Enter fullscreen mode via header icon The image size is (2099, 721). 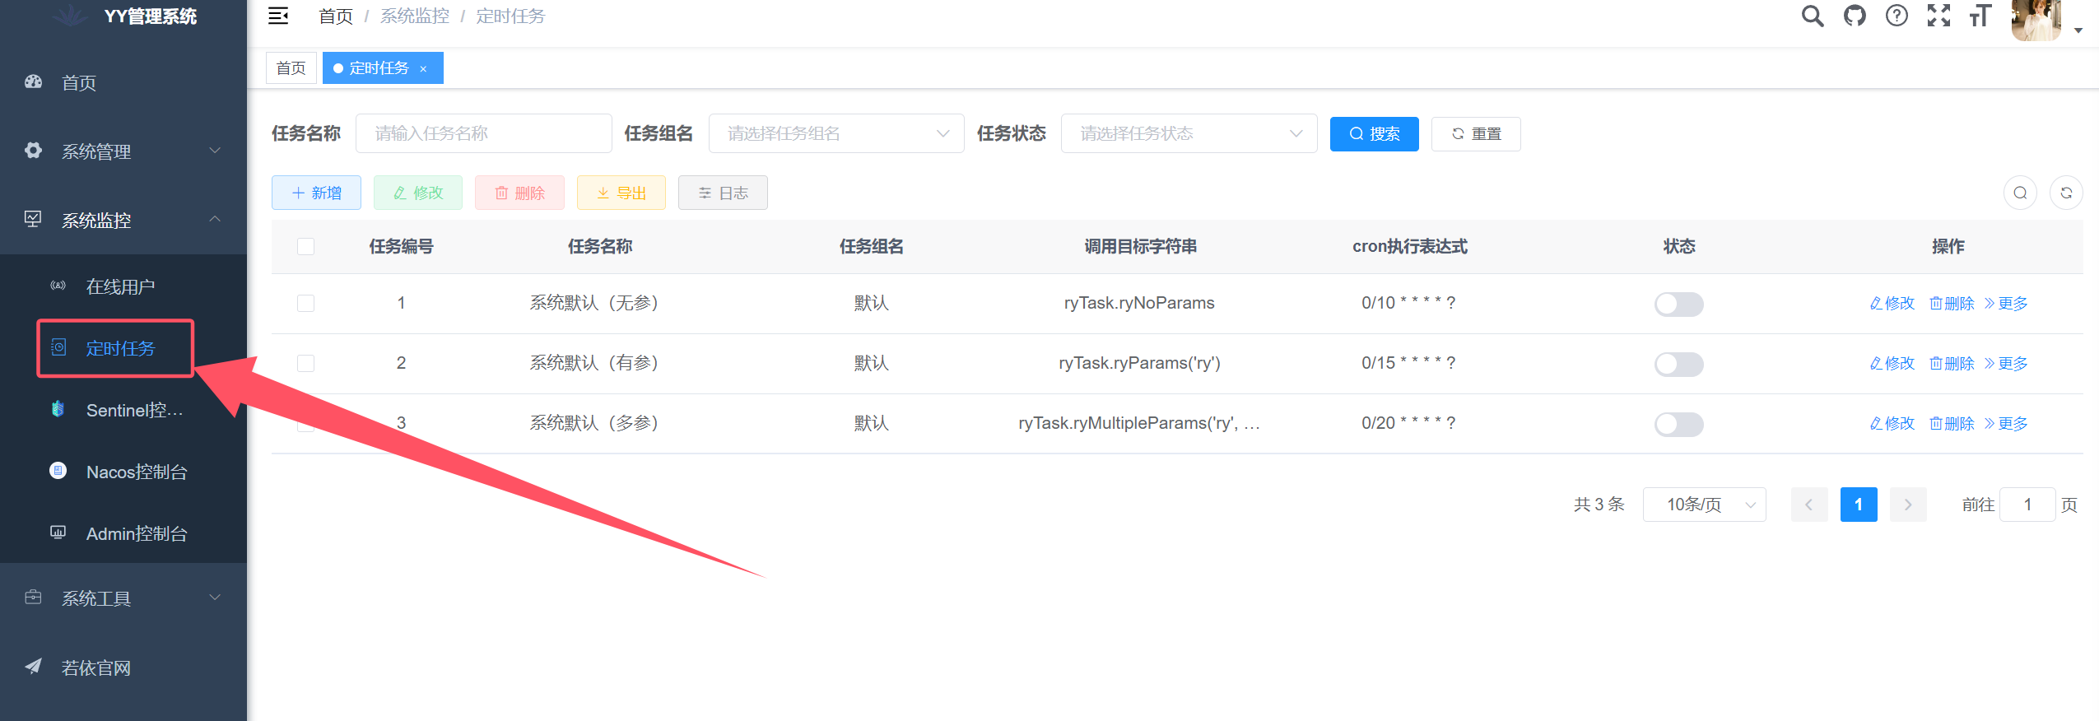pyautogui.click(x=1938, y=16)
